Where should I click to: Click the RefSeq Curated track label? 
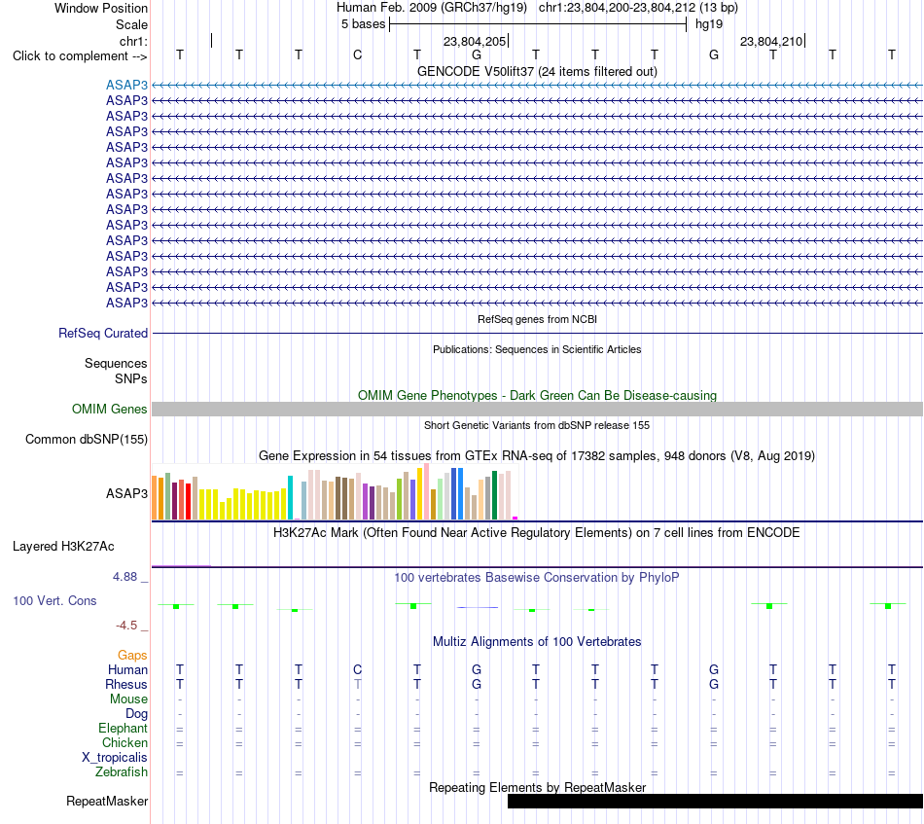pos(103,333)
